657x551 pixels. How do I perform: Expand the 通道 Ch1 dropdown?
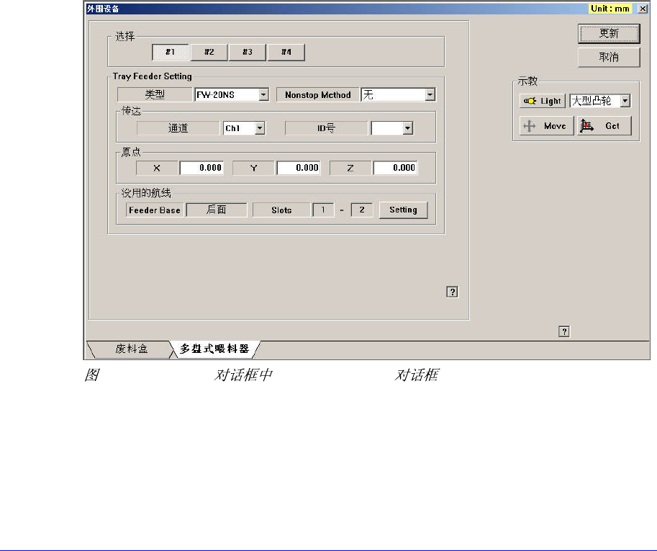pyautogui.click(x=260, y=128)
